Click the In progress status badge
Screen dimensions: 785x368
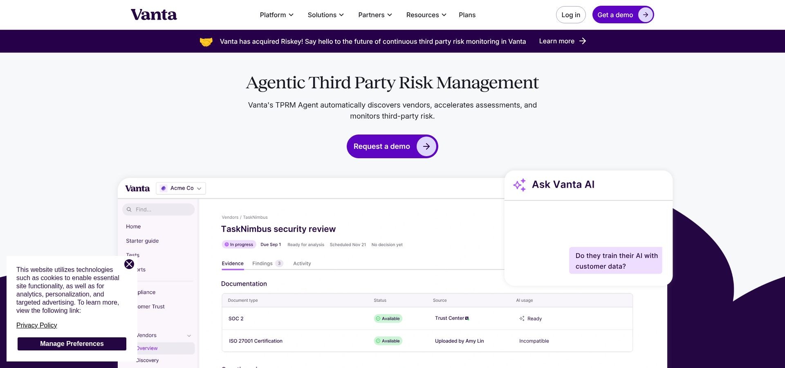[239, 245]
